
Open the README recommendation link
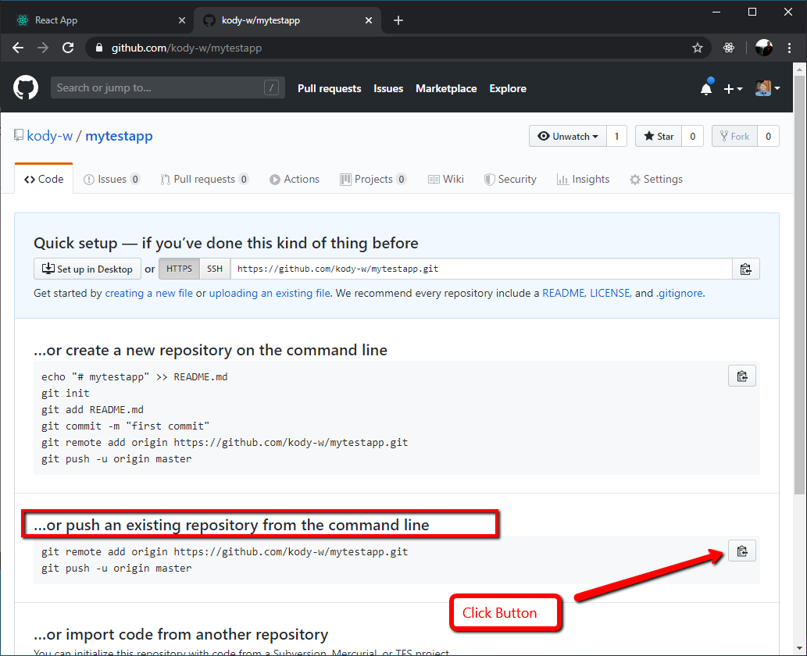(x=563, y=294)
